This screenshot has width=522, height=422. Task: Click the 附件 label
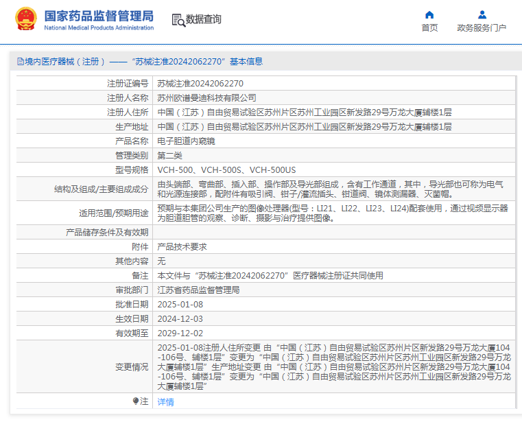coord(140,247)
